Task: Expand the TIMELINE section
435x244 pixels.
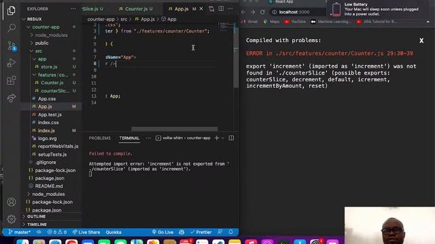Action: click(x=37, y=224)
